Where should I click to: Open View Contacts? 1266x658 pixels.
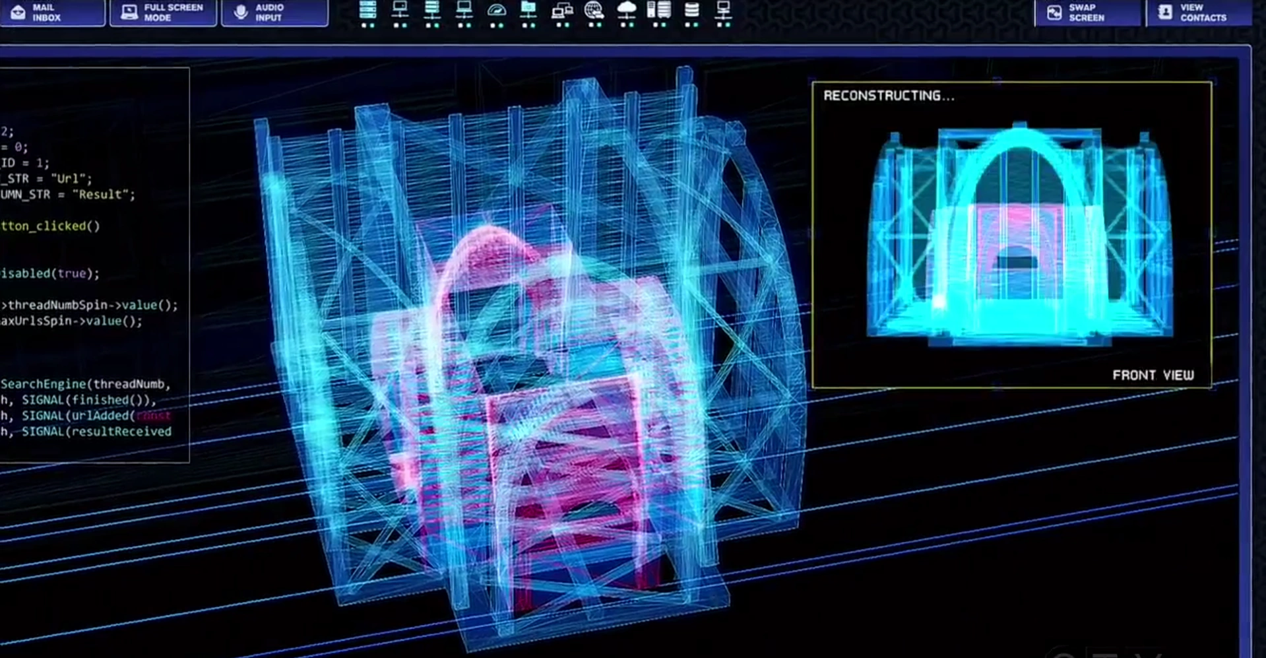1197,13
